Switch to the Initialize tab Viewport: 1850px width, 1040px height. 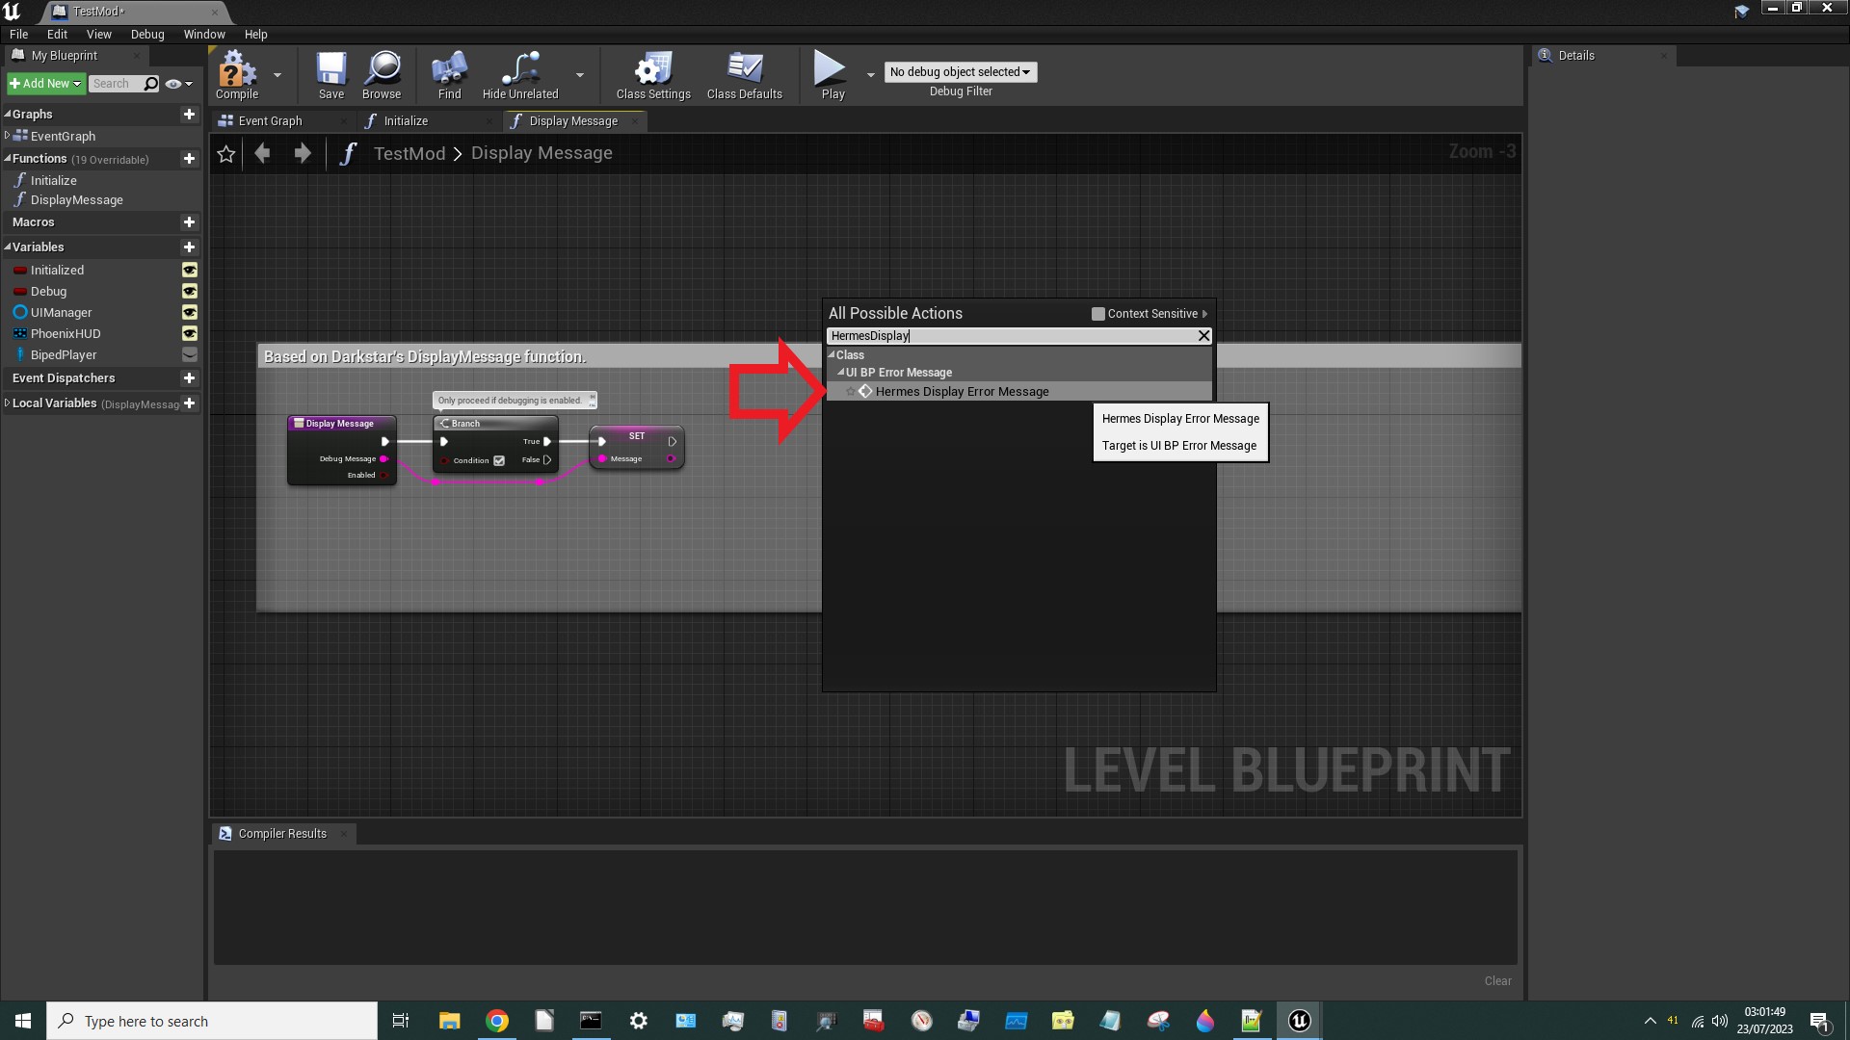pos(406,121)
